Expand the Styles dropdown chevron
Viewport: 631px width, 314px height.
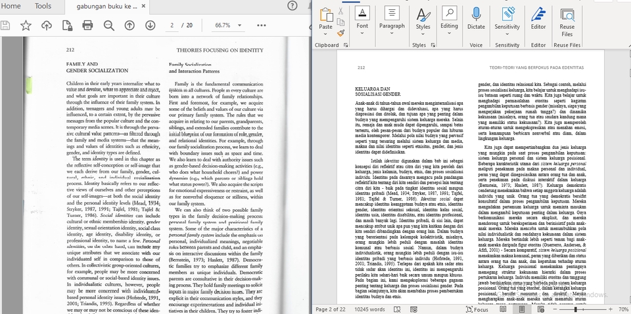coord(423,34)
